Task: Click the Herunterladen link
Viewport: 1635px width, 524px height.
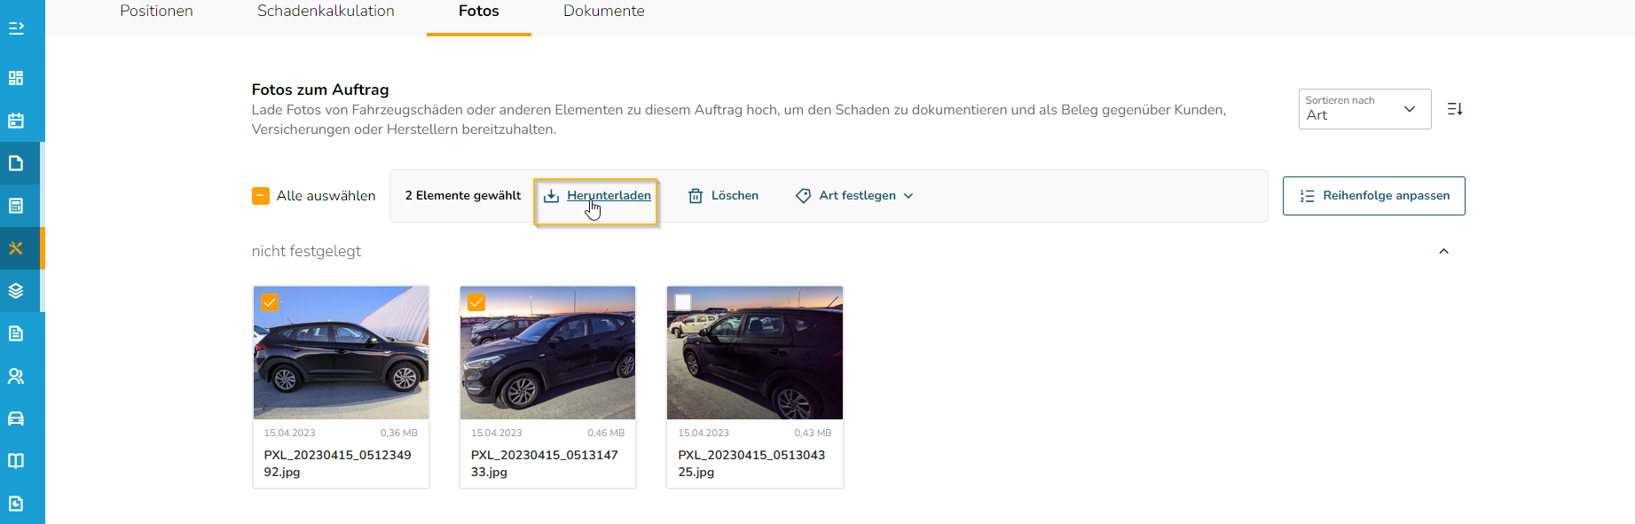Action: coord(609,196)
